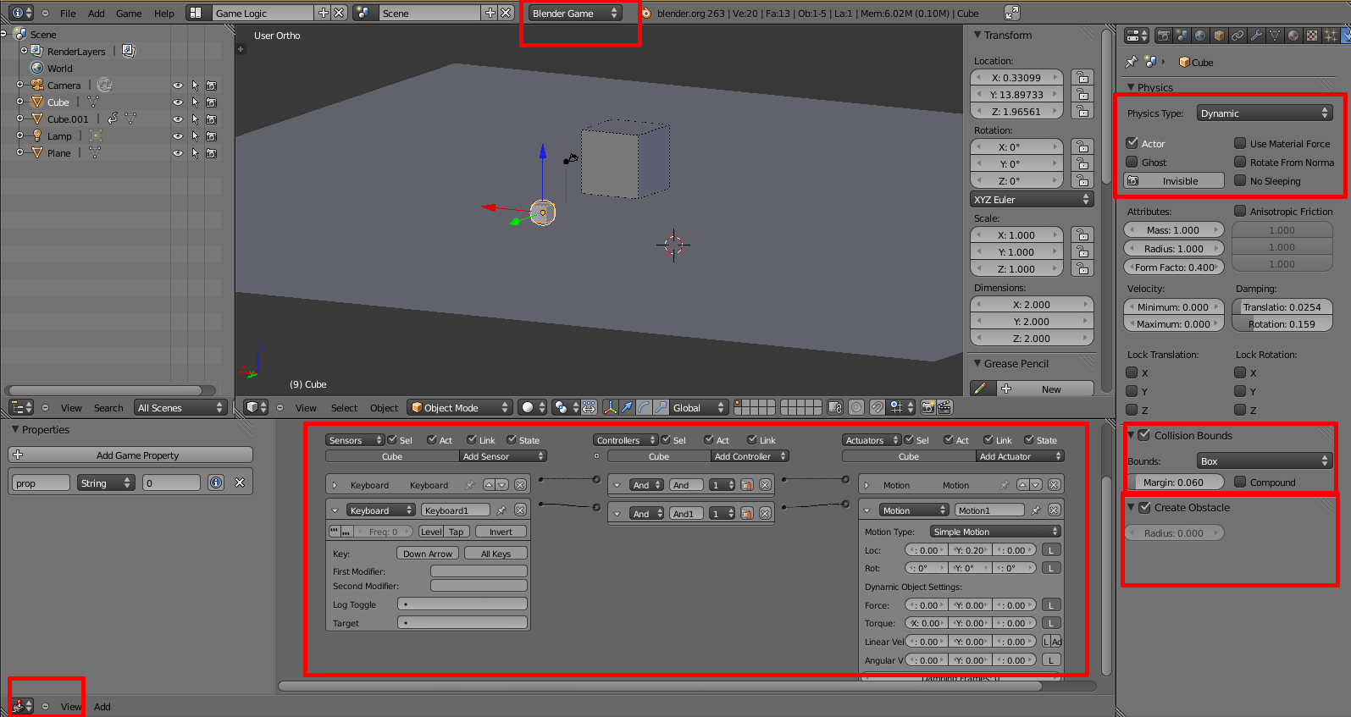Toggle visibility eye for Camera in outliner

[x=178, y=85]
